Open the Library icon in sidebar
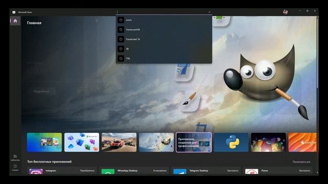 [15, 157]
